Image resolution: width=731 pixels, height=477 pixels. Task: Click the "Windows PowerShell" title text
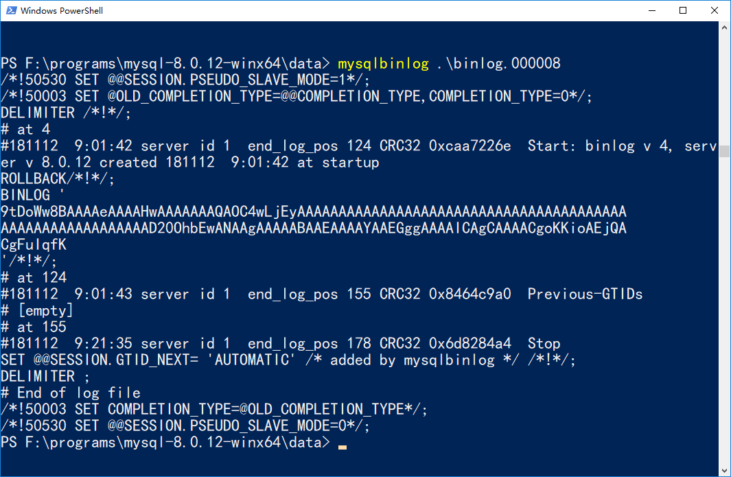62,11
